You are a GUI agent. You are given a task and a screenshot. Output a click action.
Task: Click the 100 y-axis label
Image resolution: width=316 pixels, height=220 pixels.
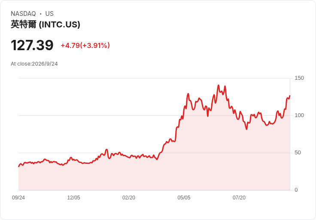pyautogui.click(x=299, y=115)
